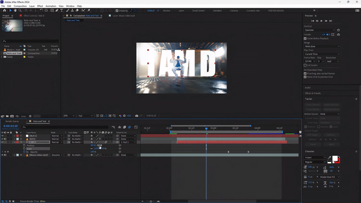Open the Animation menu

pos(51,6)
